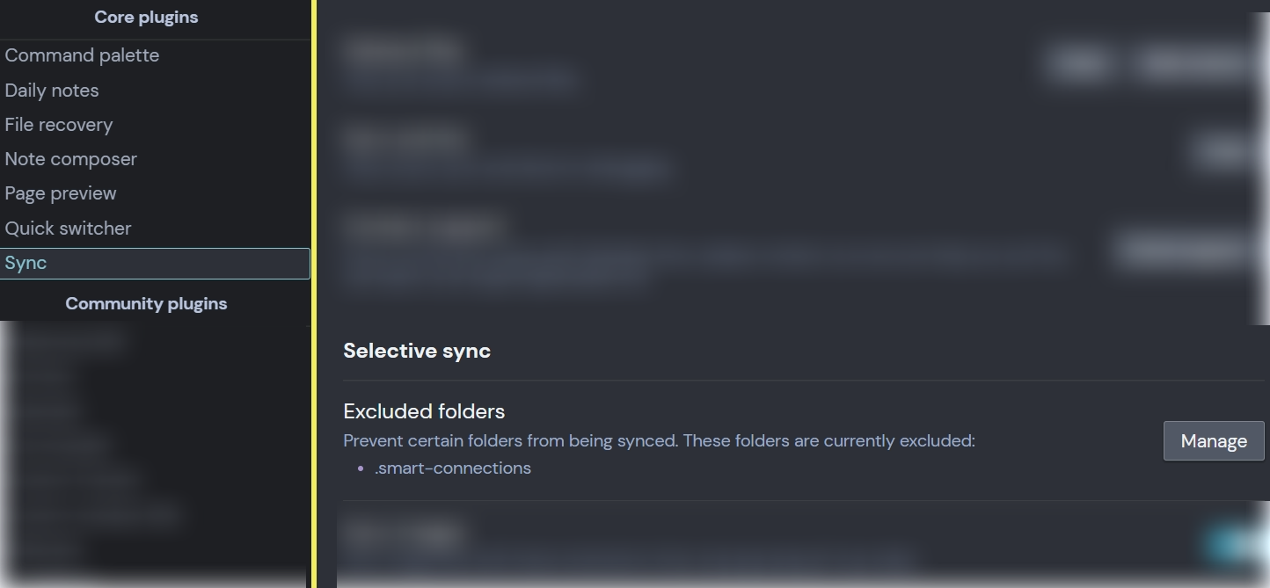Screen dimensions: 1270x588
Task: Click the Selective sync section heading
Action: pos(417,350)
